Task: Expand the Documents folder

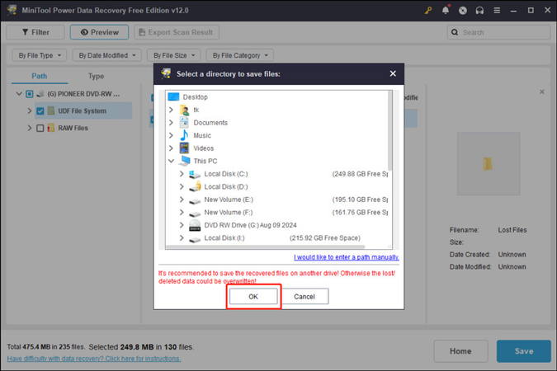Action: point(171,123)
